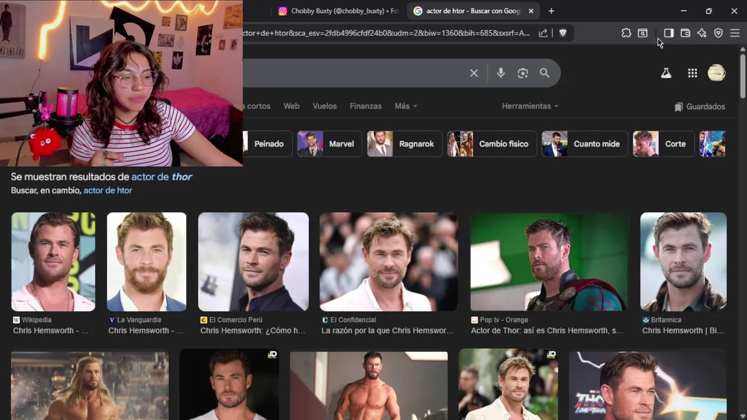Open the Brave Shields lion icon
This screenshot has height=420, width=747.
click(x=563, y=33)
